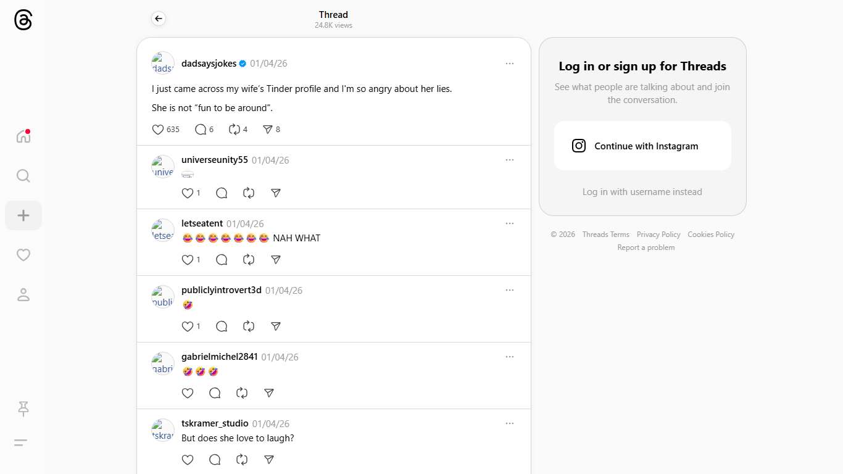Like the dadsaysjokes post (635 likes)
Viewport: 843px width, 474px height.
click(158, 130)
